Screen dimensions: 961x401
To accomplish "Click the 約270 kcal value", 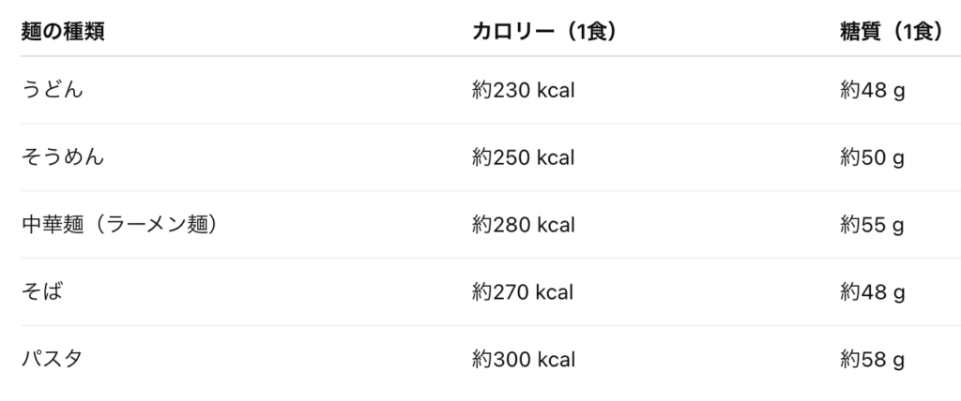I will (523, 292).
